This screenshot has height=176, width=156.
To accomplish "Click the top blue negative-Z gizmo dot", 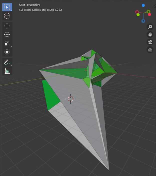I will pyautogui.click(x=143, y=5).
